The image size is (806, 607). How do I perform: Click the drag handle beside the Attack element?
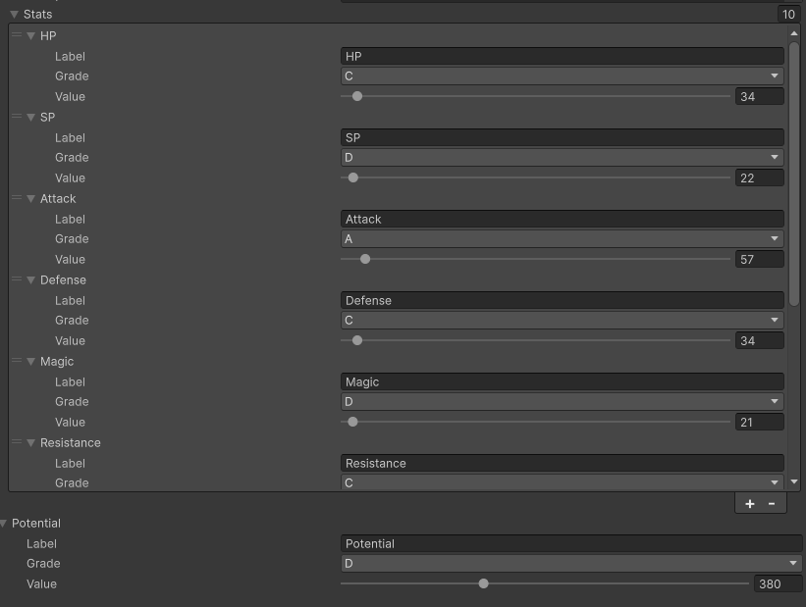[17, 198]
